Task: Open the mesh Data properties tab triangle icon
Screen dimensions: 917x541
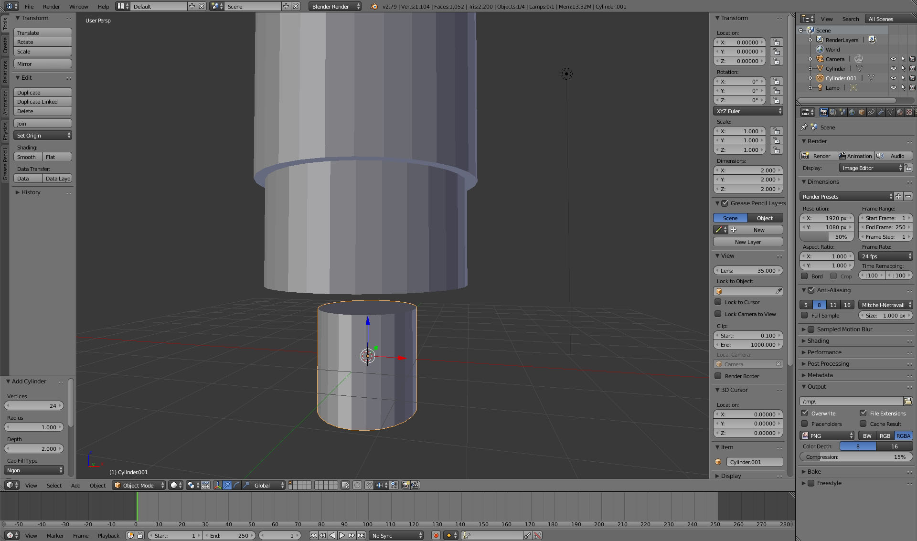Action: [x=890, y=112]
